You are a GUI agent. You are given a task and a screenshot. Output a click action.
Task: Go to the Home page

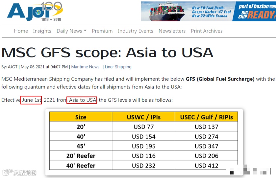21,31
